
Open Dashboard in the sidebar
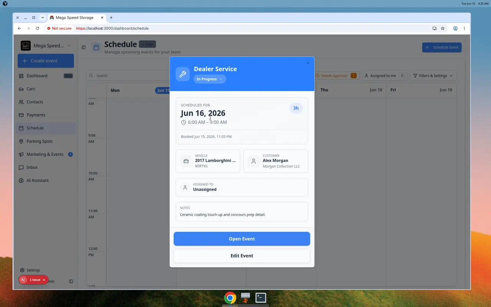tap(46, 76)
